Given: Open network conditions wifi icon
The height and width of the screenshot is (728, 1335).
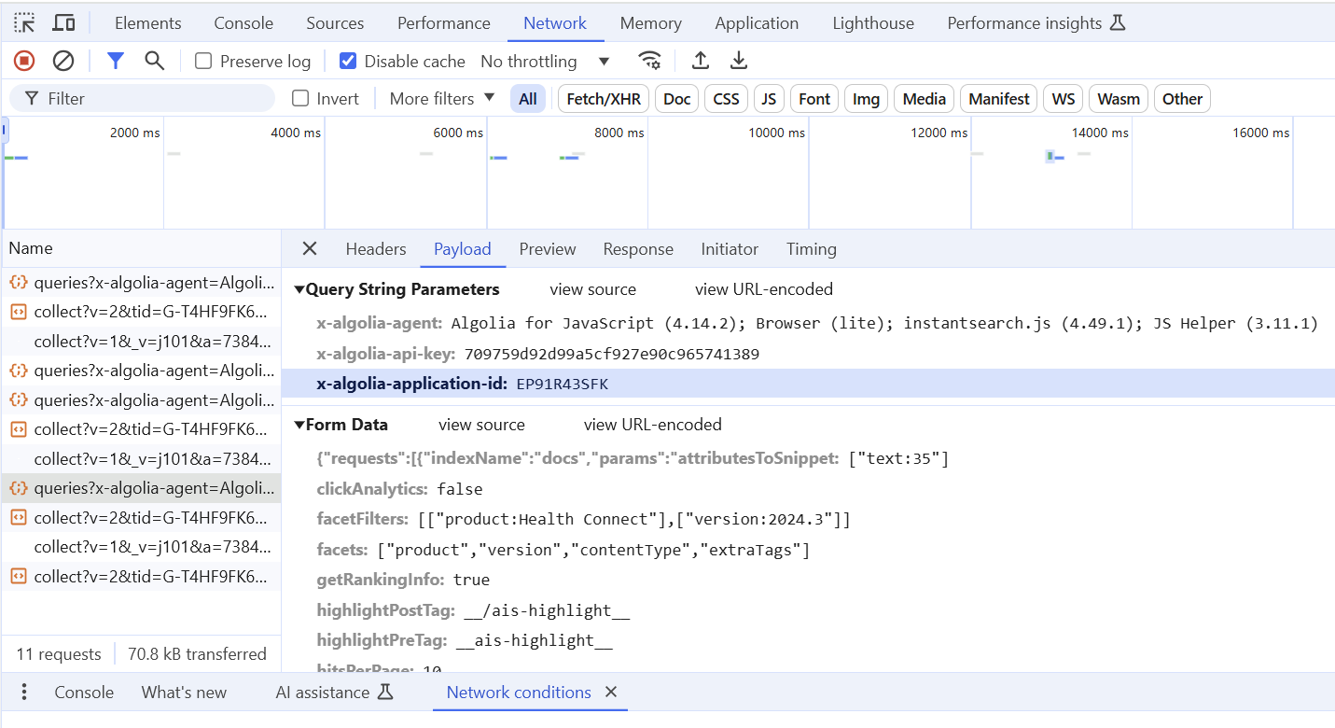Looking at the screenshot, I should tap(649, 61).
